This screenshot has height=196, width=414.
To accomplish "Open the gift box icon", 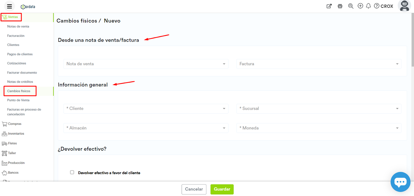I will coord(340,6).
